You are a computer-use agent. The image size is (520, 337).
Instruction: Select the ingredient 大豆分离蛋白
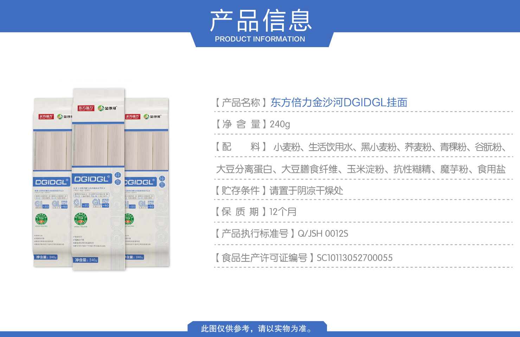click(x=244, y=169)
